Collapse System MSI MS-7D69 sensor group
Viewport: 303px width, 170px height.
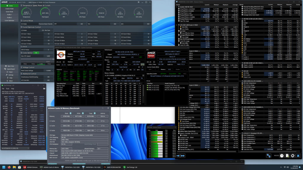click(177, 7)
